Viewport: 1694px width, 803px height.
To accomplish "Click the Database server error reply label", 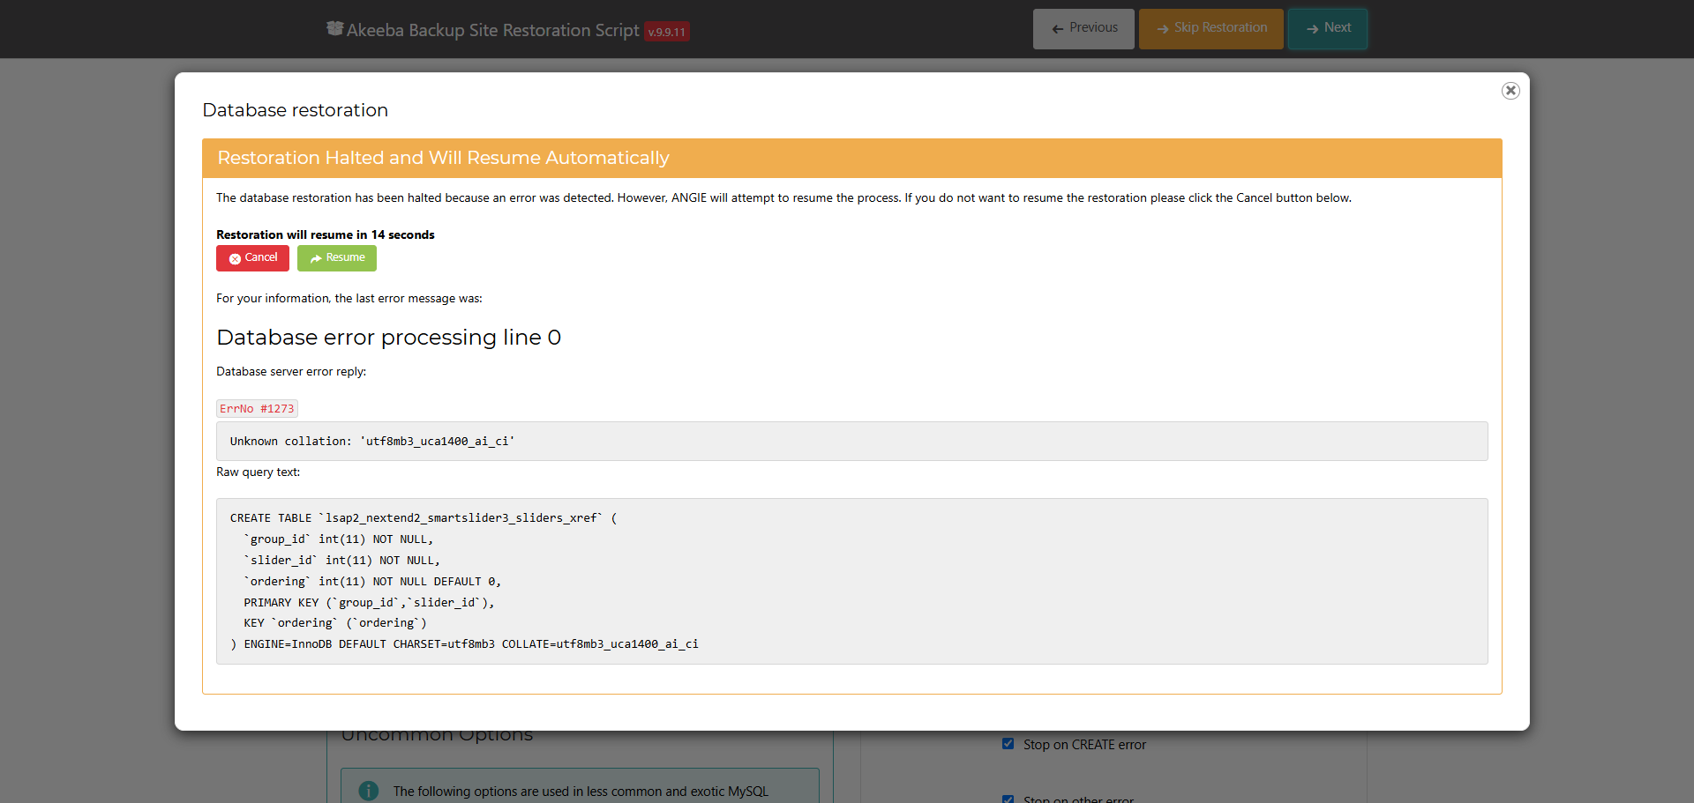I will [291, 372].
